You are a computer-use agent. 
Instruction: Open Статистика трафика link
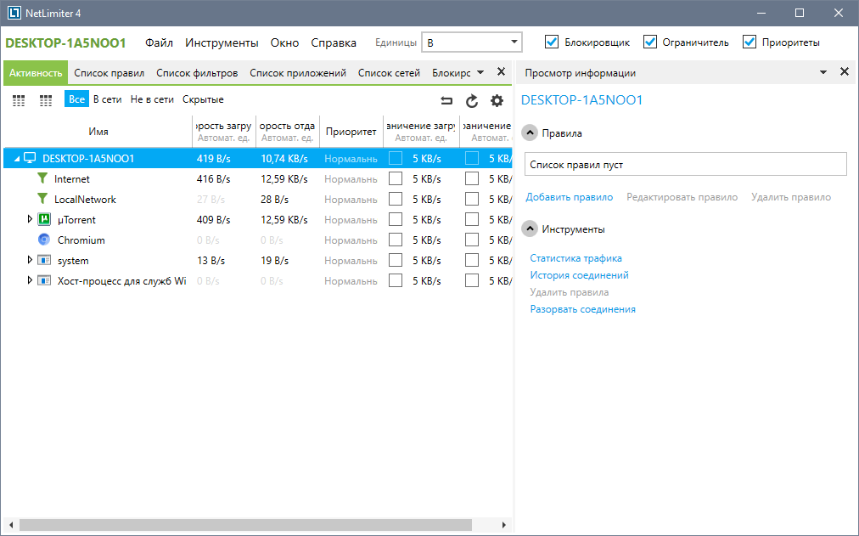(575, 258)
